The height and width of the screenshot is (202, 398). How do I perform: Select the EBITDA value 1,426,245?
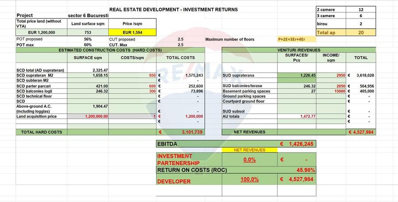click(x=297, y=144)
